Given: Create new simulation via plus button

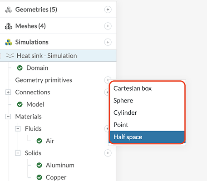Looking at the screenshot, I should [108, 42].
